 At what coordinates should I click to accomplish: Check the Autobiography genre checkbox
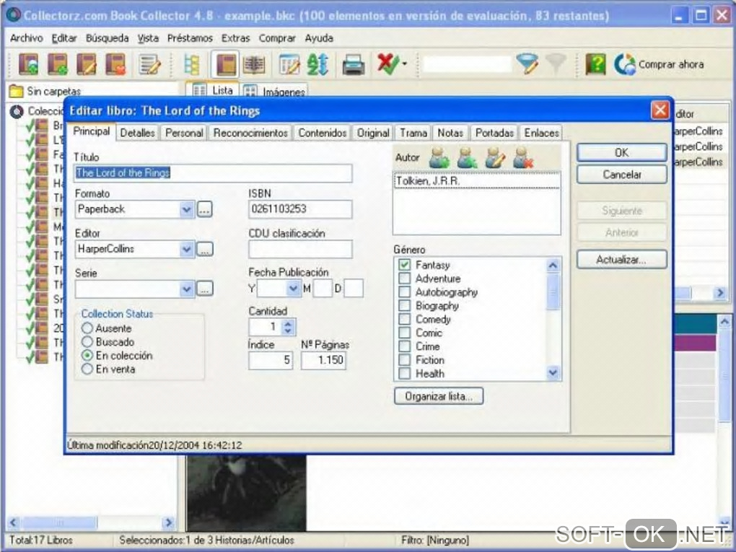pyautogui.click(x=404, y=292)
